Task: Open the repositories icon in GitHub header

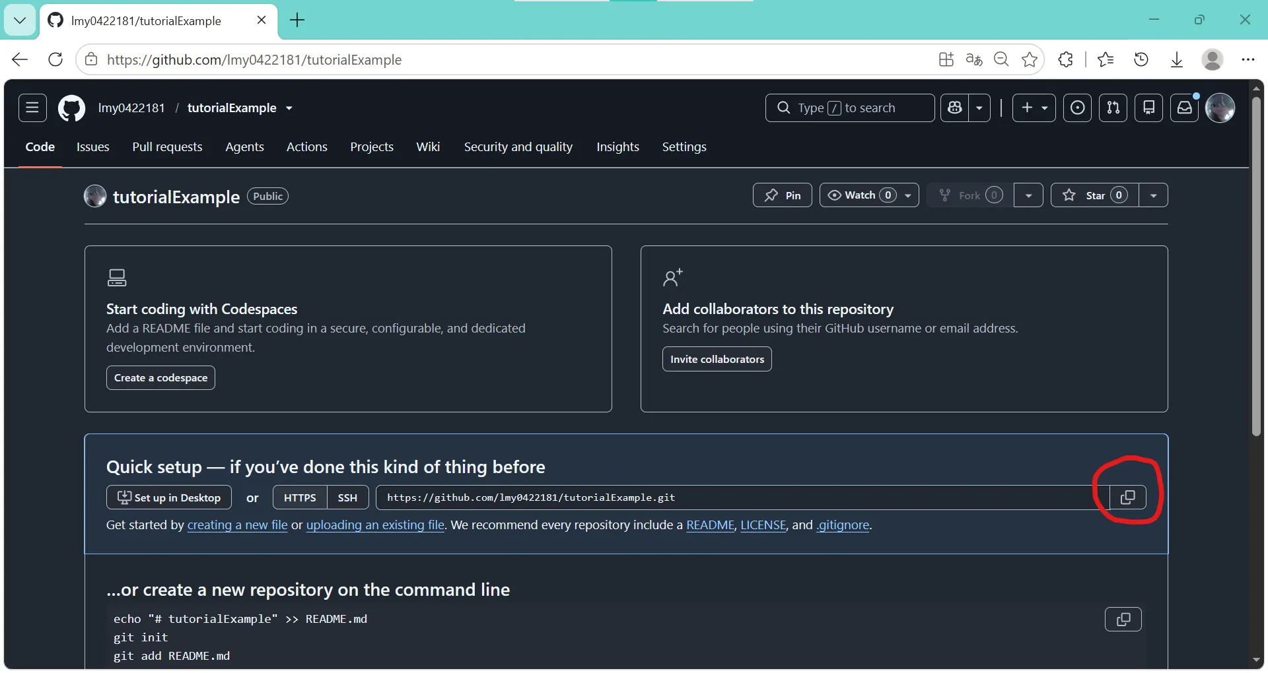Action: [1148, 108]
